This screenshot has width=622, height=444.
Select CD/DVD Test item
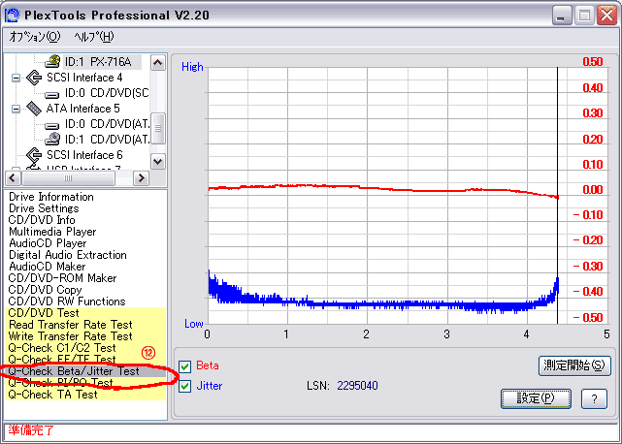pos(44,313)
